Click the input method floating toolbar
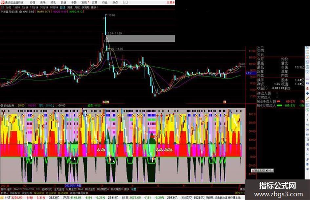 [x=262, y=170]
